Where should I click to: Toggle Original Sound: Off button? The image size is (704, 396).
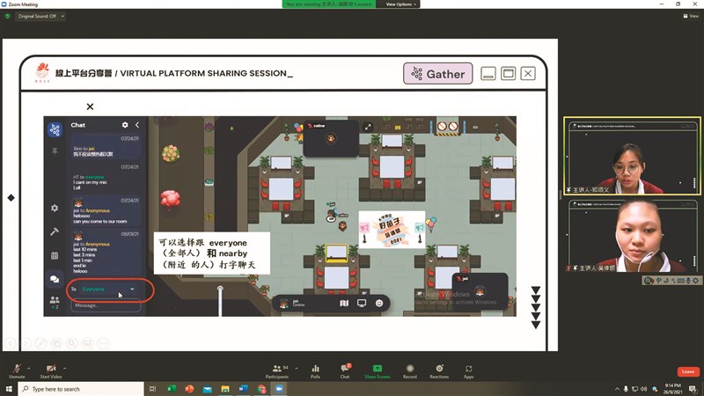[37, 16]
